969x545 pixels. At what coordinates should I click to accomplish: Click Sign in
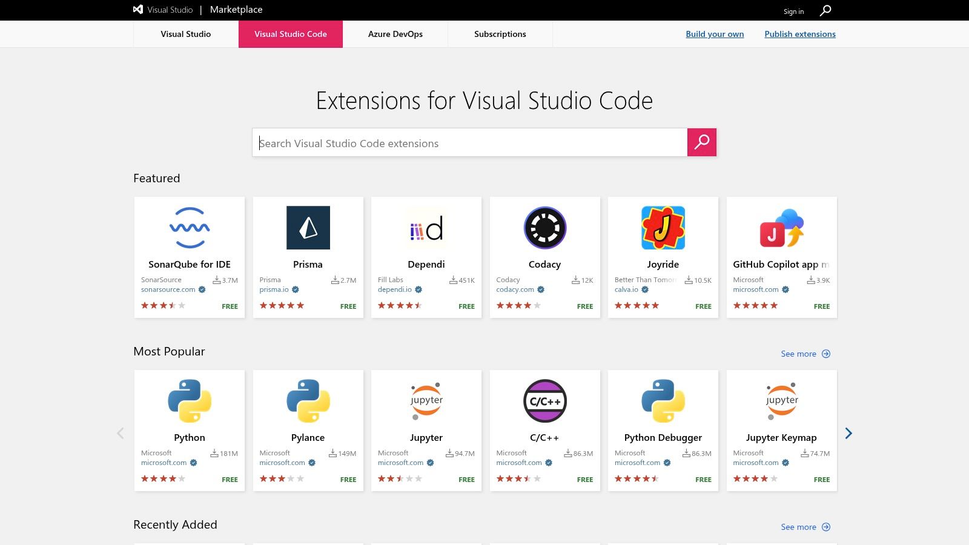793,12
